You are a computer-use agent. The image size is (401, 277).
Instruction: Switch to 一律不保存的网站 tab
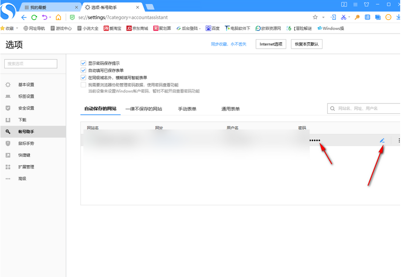coord(144,109)
